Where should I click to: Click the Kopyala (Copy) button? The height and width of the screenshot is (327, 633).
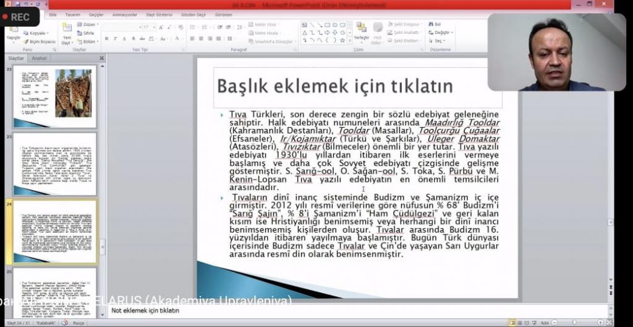click(x=37, y=33)
